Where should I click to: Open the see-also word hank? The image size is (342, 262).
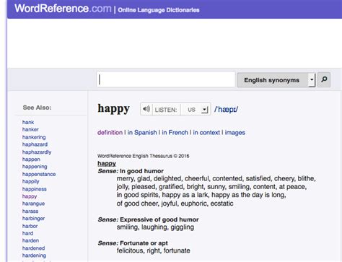pos(28,122)
